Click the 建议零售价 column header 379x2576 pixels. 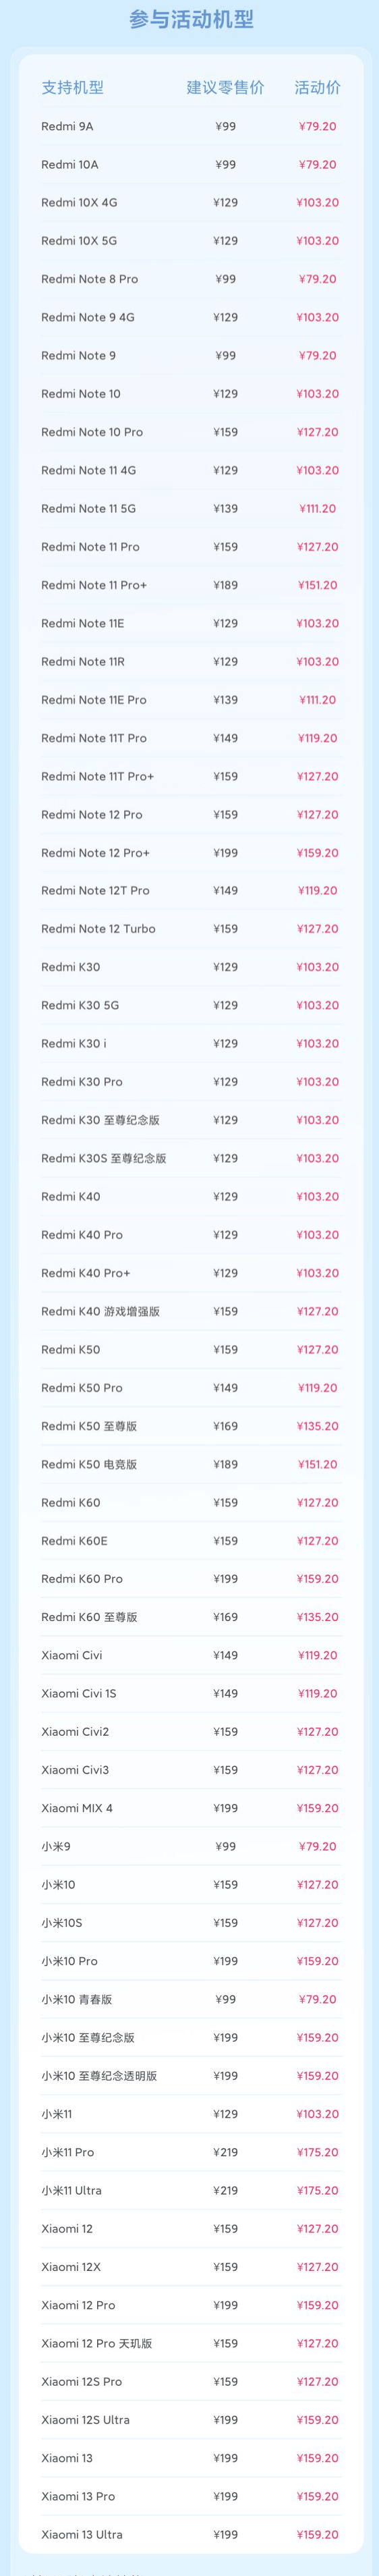(x=225, y=87)
